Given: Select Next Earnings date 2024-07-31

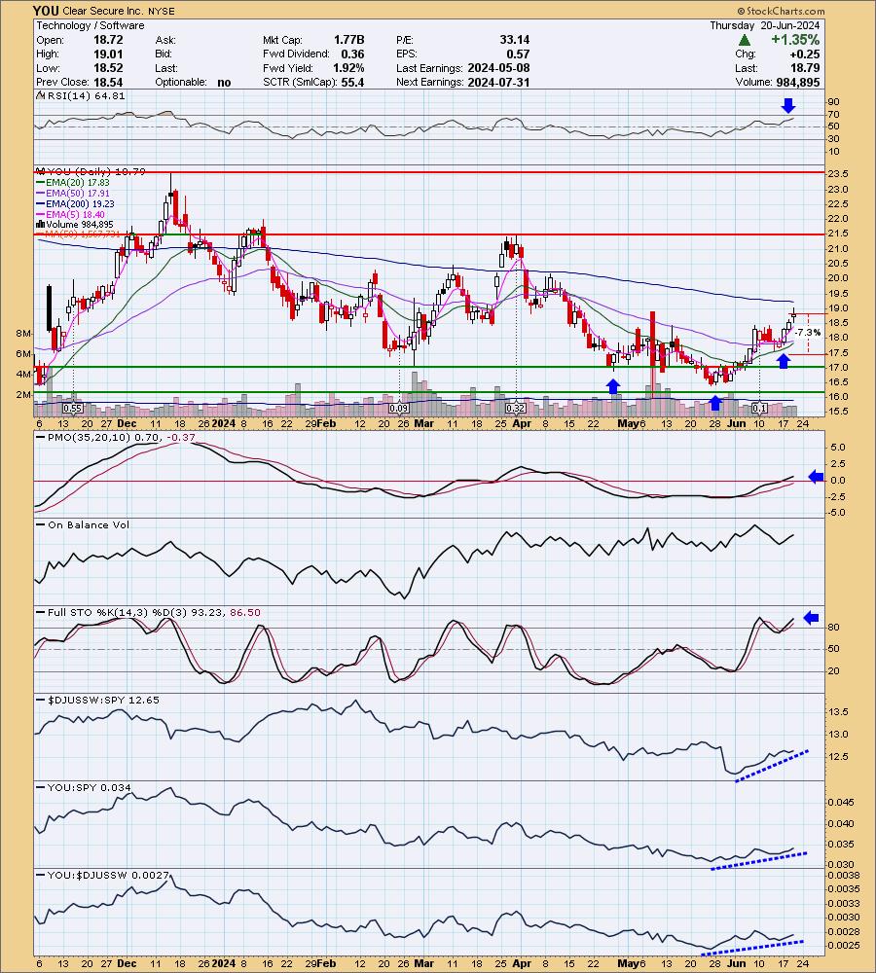Looking at the screenshot, I should point(498,83).
